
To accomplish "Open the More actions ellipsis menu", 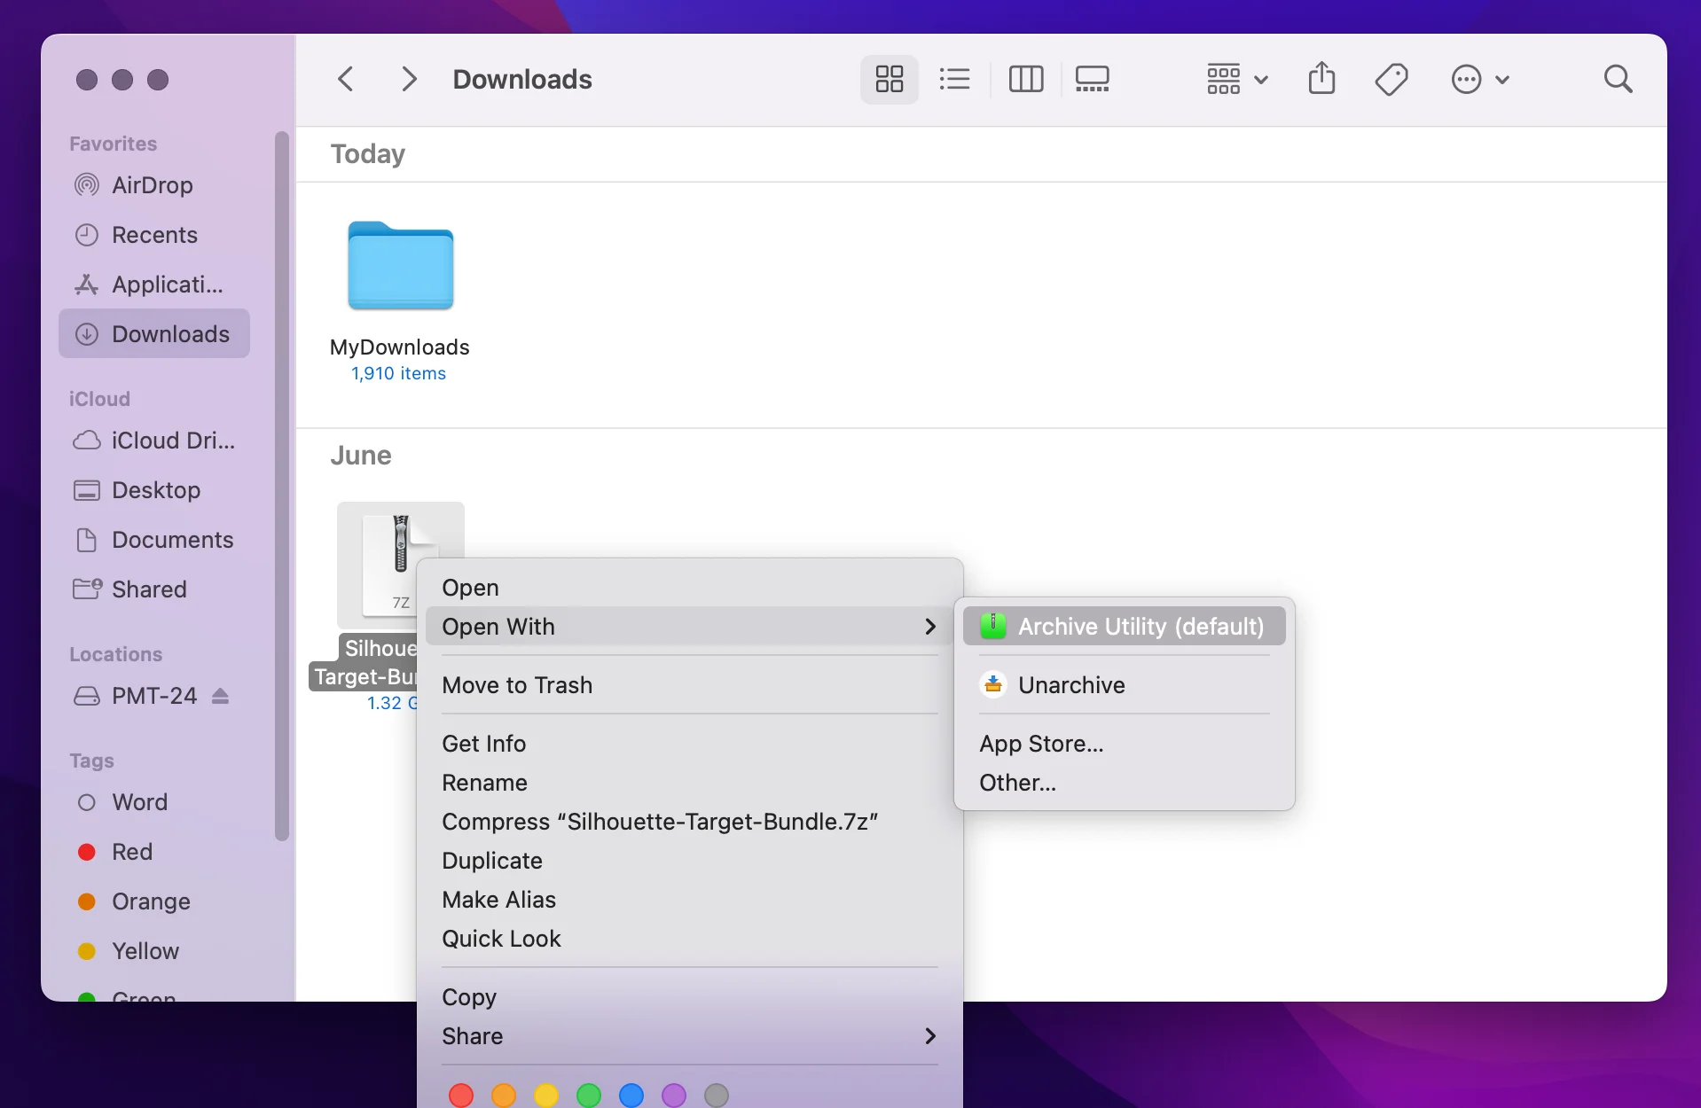I will point(1479,80).
